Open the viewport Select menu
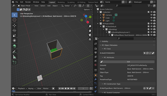Viewport: 167px width, 96px height. [43, 6]
